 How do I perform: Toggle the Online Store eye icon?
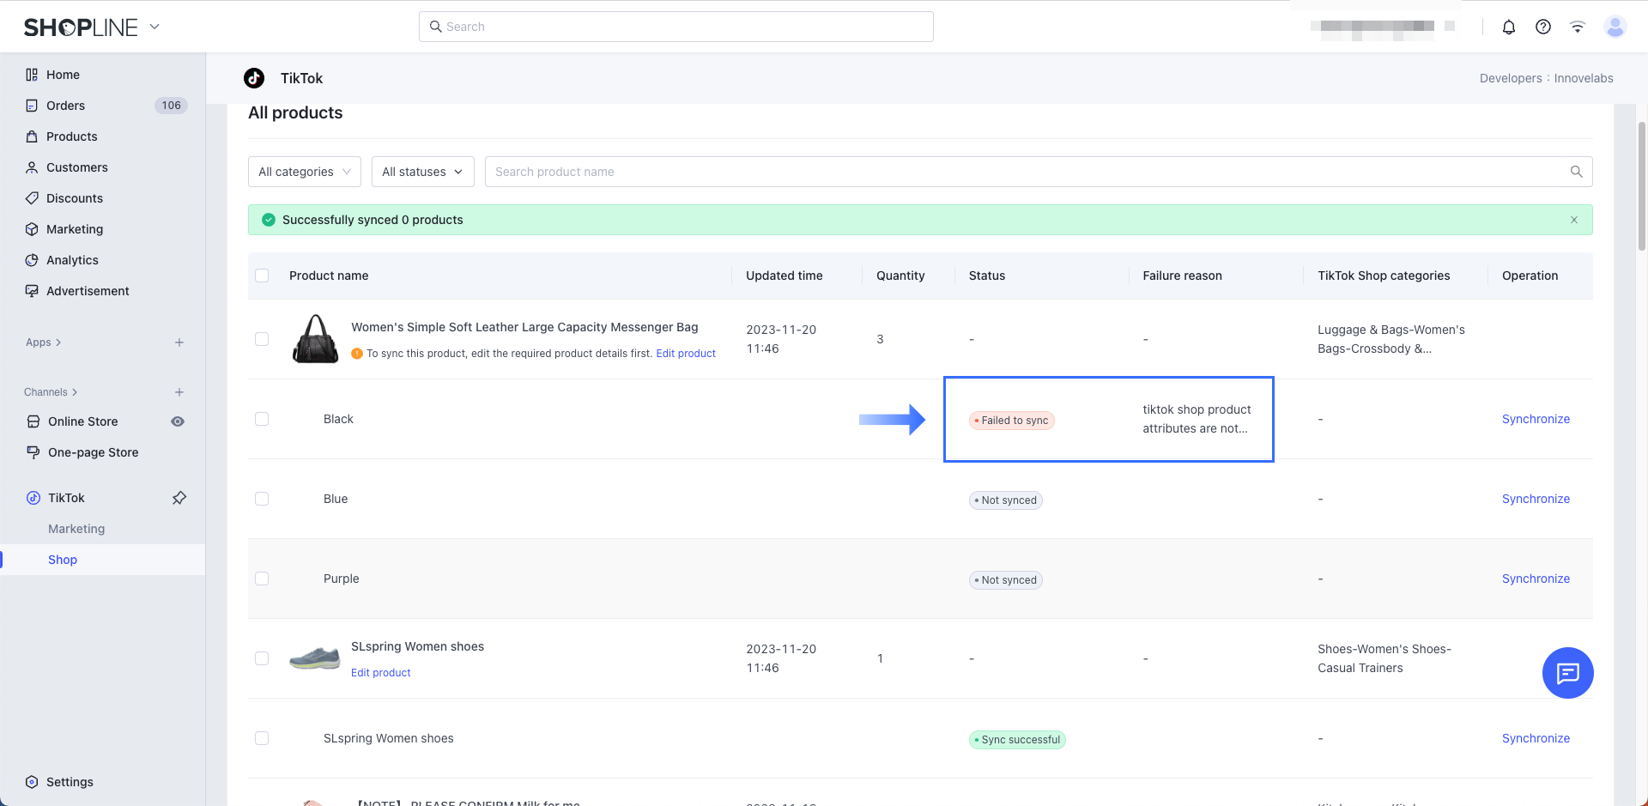coord(178,421)
